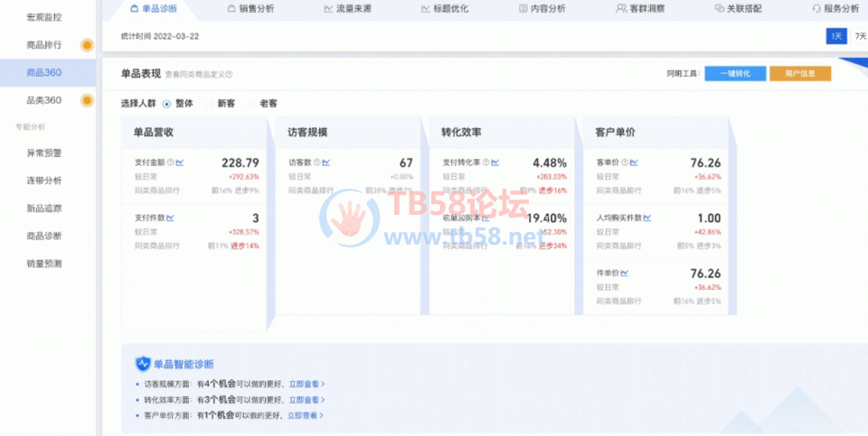This screenshot has width=868, height=436.
Task: Click the +42.86% change value
Action: pyautogui.click(x=707, y=232)
